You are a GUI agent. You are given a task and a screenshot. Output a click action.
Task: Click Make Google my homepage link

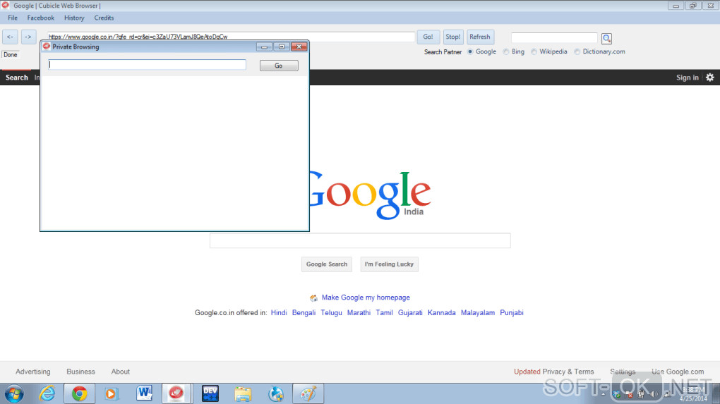coord(366,298)
